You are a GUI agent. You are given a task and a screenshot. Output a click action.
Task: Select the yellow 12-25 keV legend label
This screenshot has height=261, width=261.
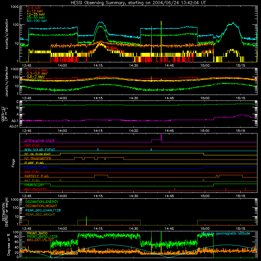point(36,14)
